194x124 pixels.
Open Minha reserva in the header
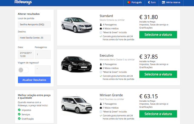tap(171, 2)
